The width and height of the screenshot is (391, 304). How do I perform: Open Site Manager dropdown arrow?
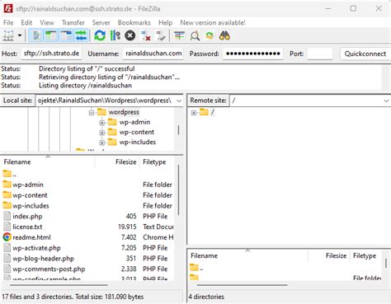pos(20,35)
